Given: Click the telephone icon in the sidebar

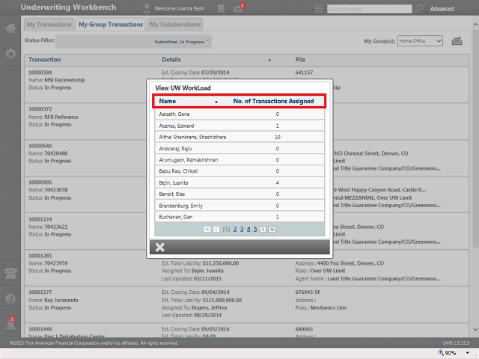Looking at the screenshot, I should pyautogui.click(x=10, y=273).
